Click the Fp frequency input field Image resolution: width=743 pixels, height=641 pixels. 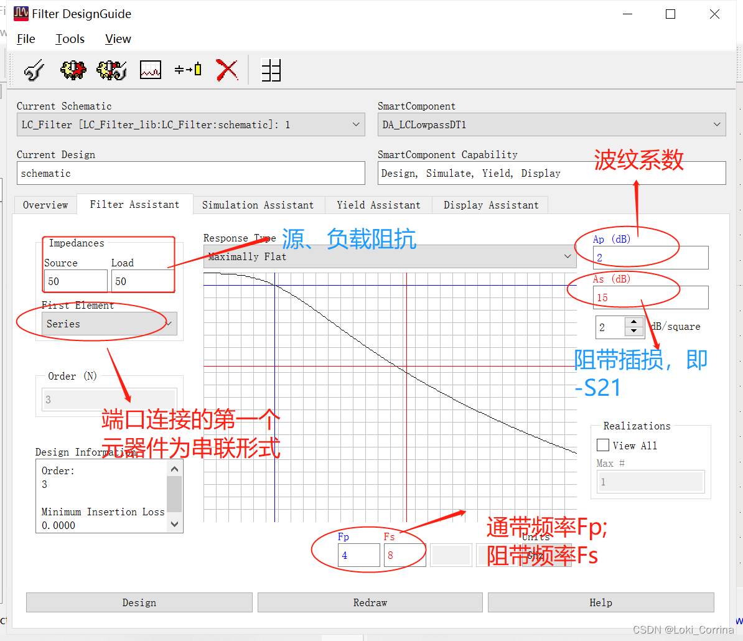pyautogui.click(x=359, y=554)
